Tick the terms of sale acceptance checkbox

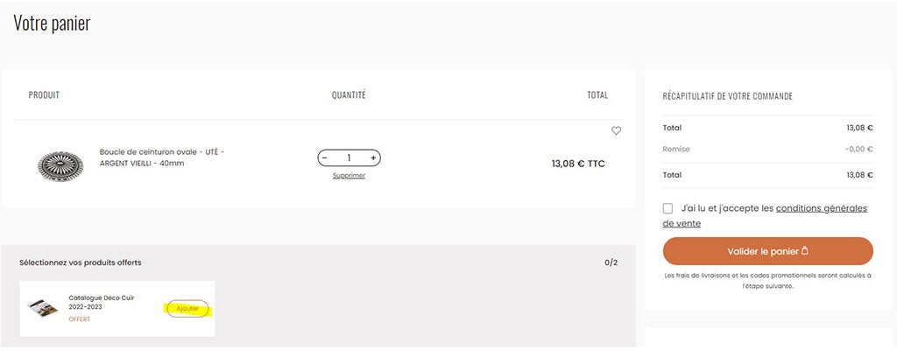[668, 208]
